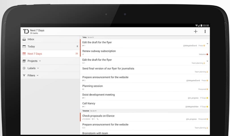Open the Planning session task
Viewport: 230px width, 136px height.
coord(145,87)
